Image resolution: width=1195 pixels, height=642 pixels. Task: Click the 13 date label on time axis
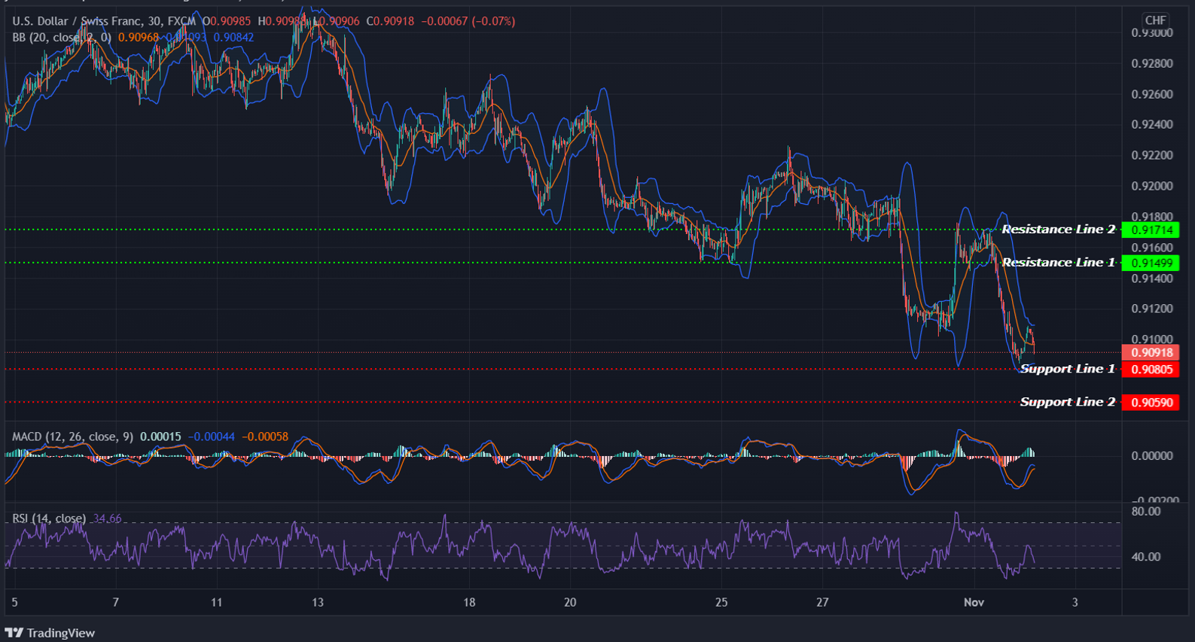click(x=318, y=602)
